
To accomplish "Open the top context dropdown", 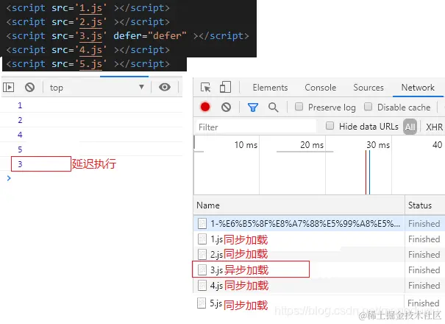I will tap(97, 87).
